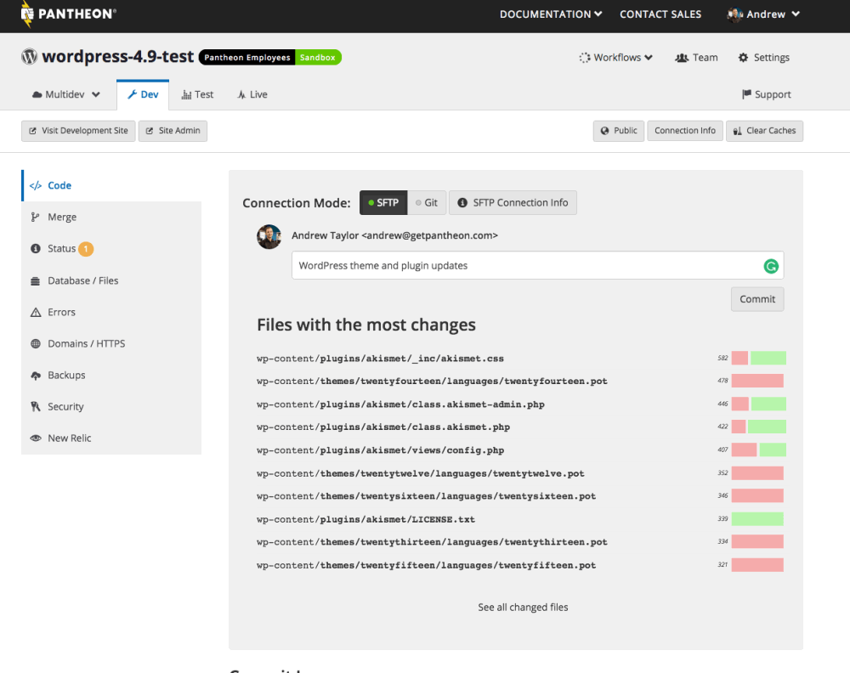Click the Settings gear icon
This screenshot has width=850, height=673.
[x=743, y=58]
